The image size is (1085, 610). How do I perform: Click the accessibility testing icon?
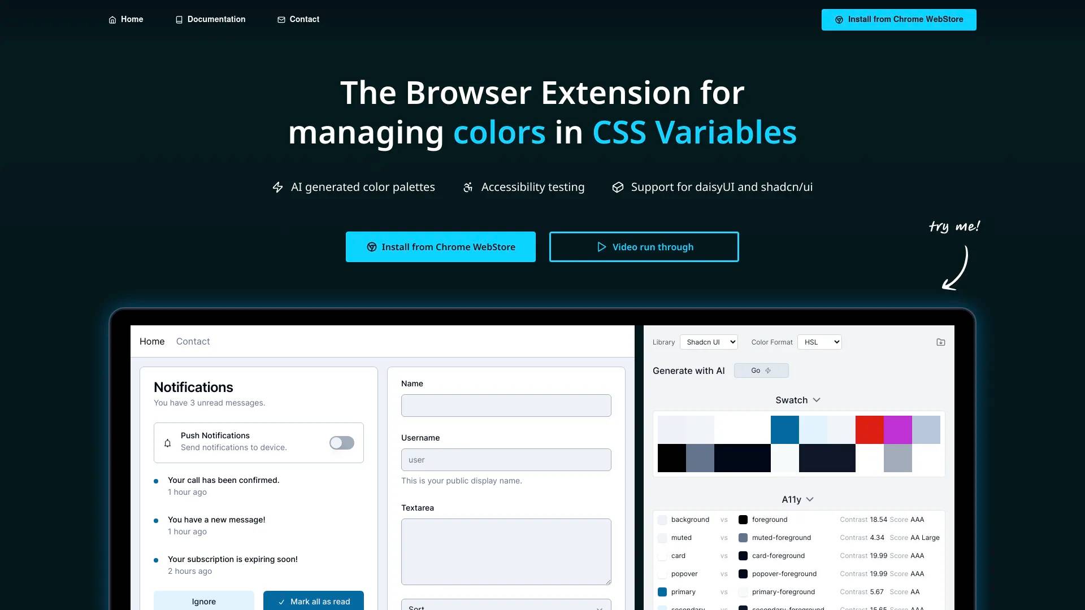(x=467, y=187)
